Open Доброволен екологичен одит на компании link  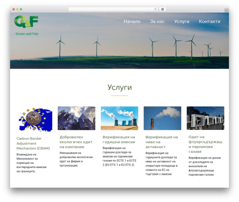click(x=76, y=142)
